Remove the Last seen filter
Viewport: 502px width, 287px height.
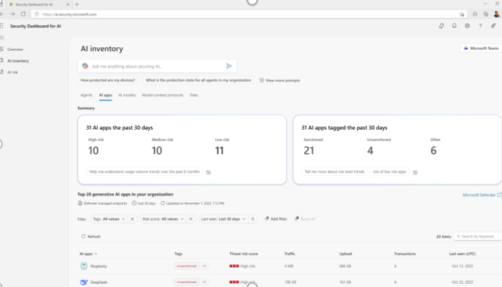tap(252, 219)
